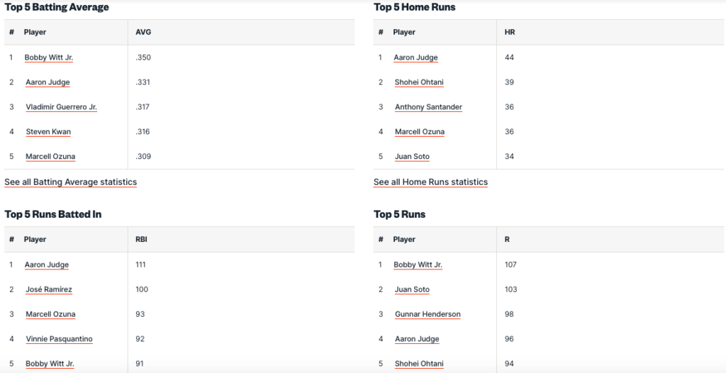Select Steven Kwan's player link
This screenshot has height=373, width=726.
point(48,132)
